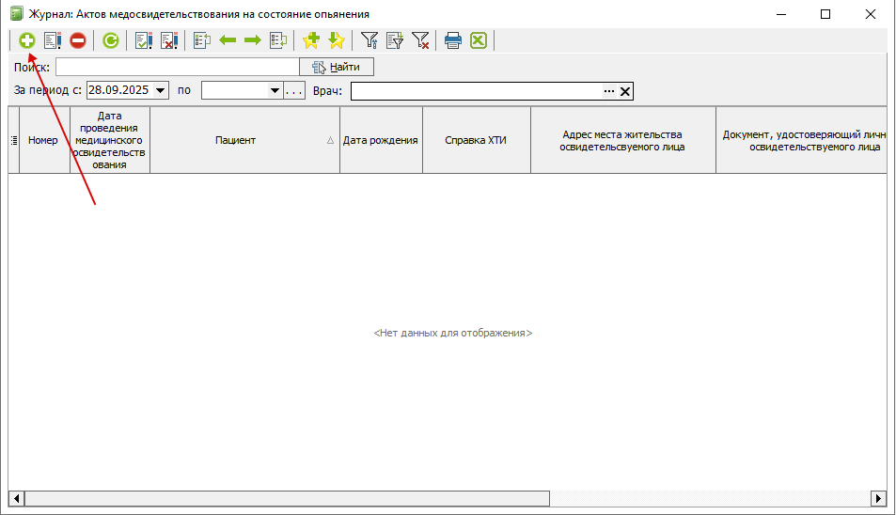Open the Врач selection ellipsis button
This screenshot has width=896, height=515.
[x=608, y=91]
